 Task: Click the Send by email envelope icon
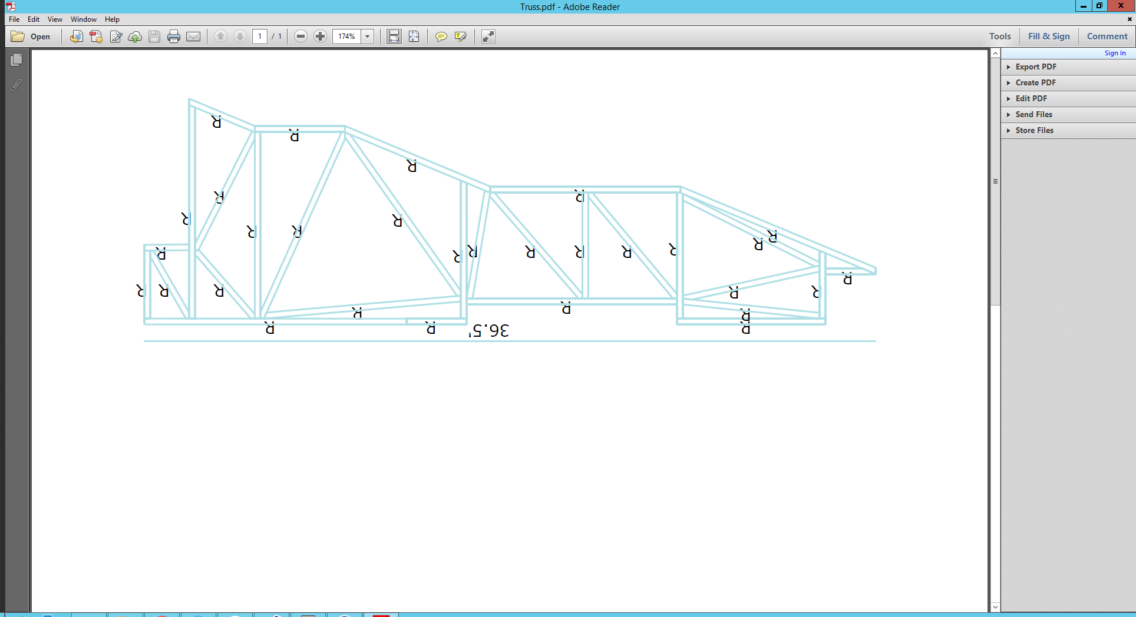[193, 37]
